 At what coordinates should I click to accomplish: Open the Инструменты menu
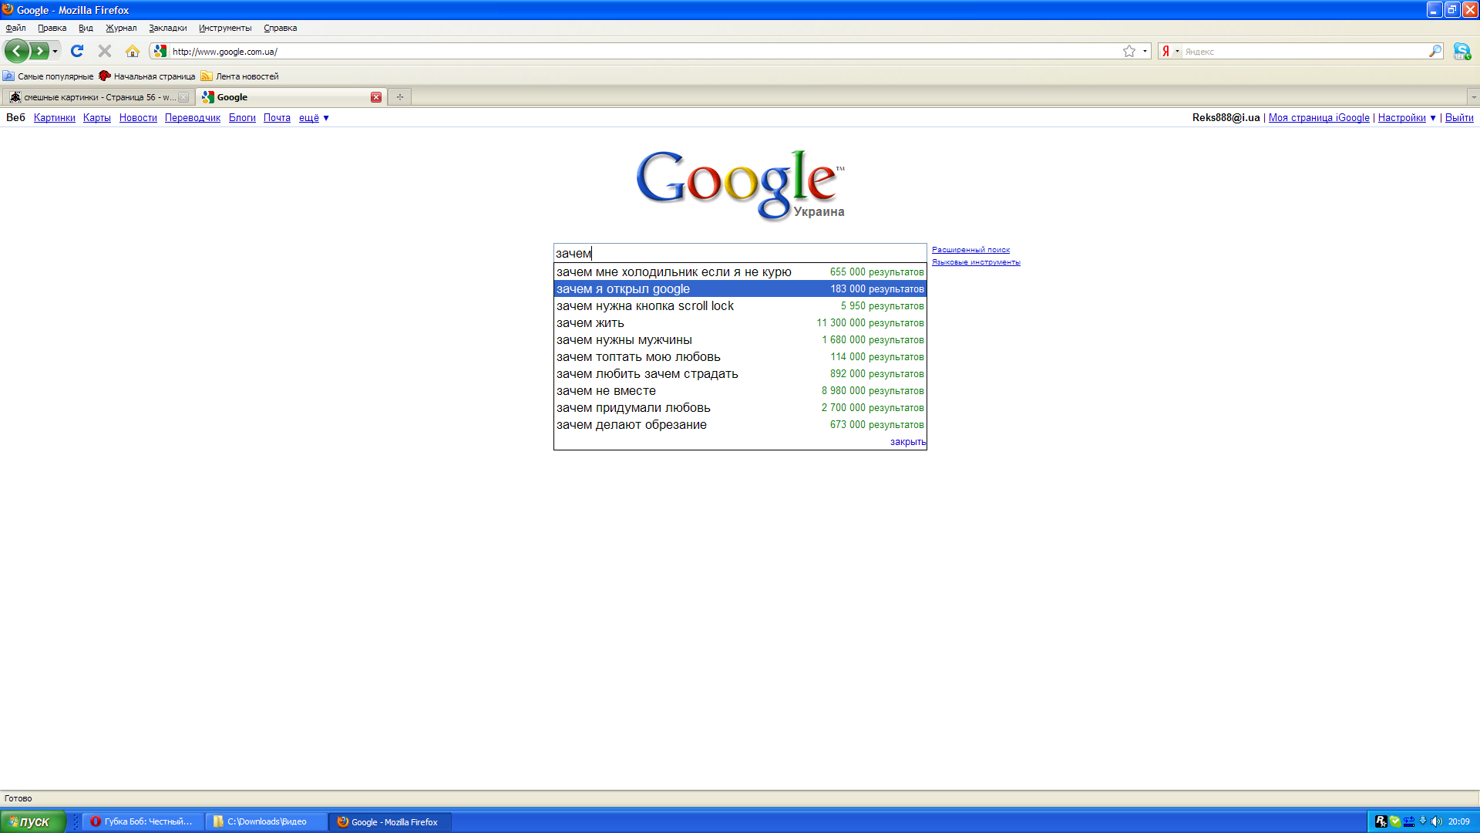tap(224, 28)
